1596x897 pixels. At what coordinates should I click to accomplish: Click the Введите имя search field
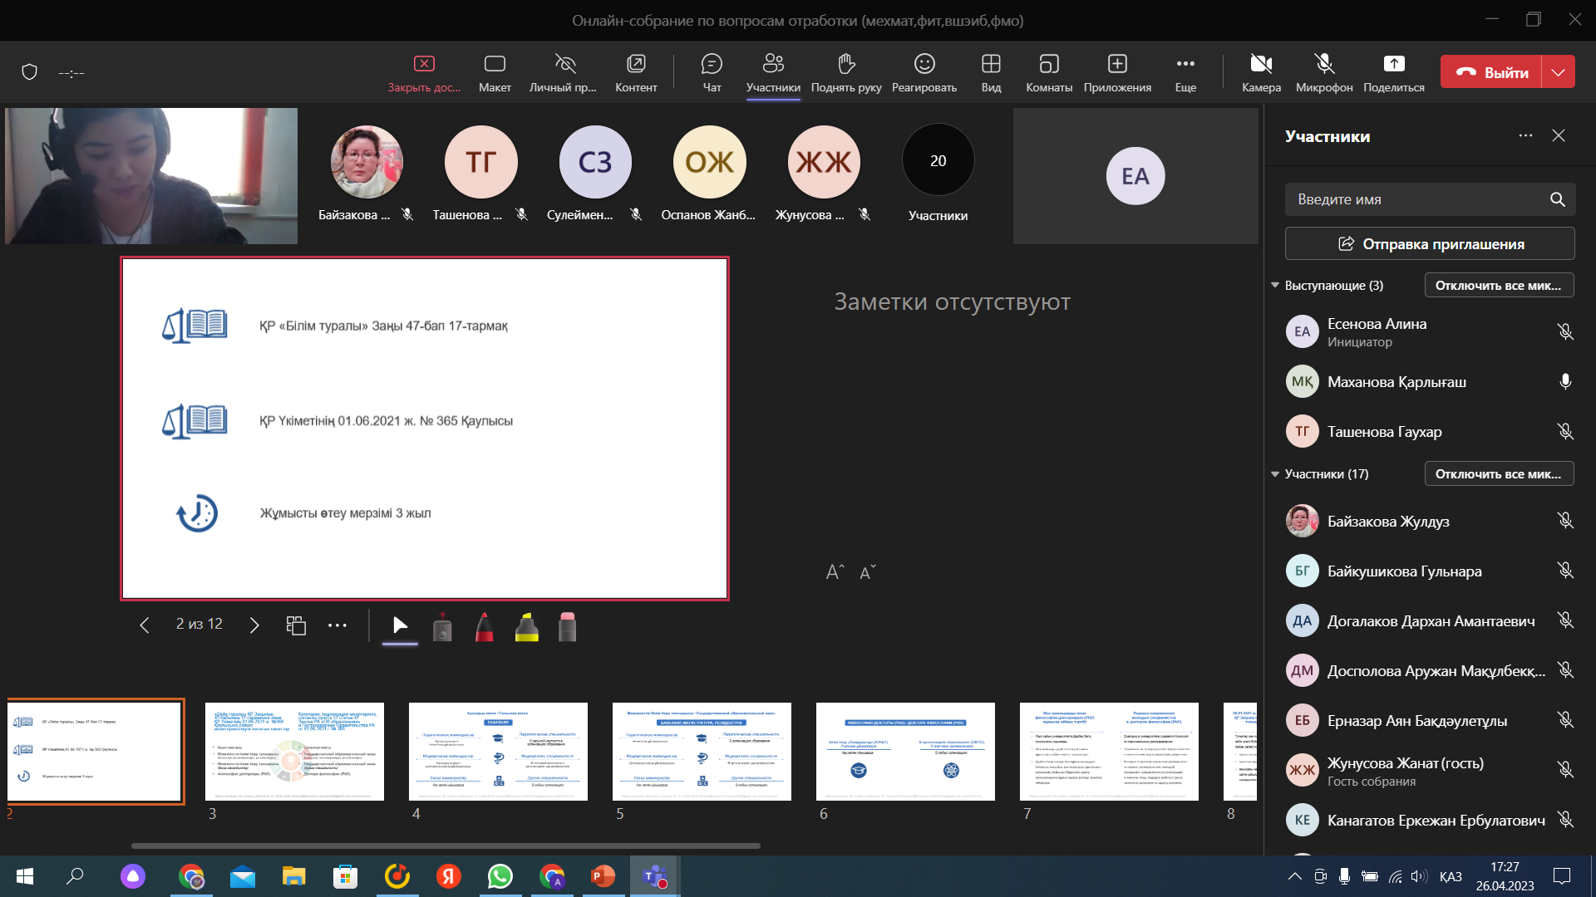click(1430, 199)
